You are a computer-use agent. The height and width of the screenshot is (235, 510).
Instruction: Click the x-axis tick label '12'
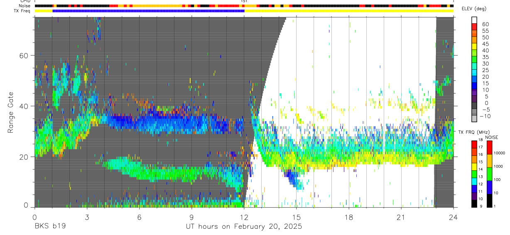(244, 217)
